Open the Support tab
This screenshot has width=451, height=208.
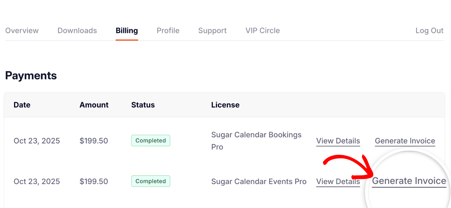[x=212, y=30]
